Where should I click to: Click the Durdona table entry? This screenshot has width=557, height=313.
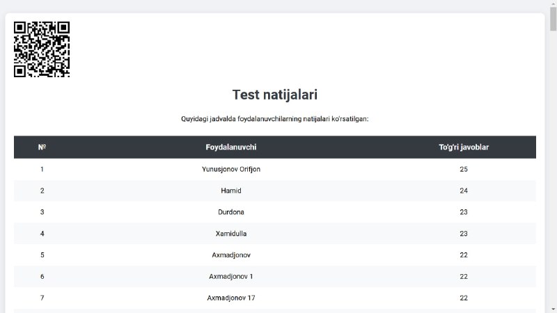pyautogui.click(x=231, y=212)
